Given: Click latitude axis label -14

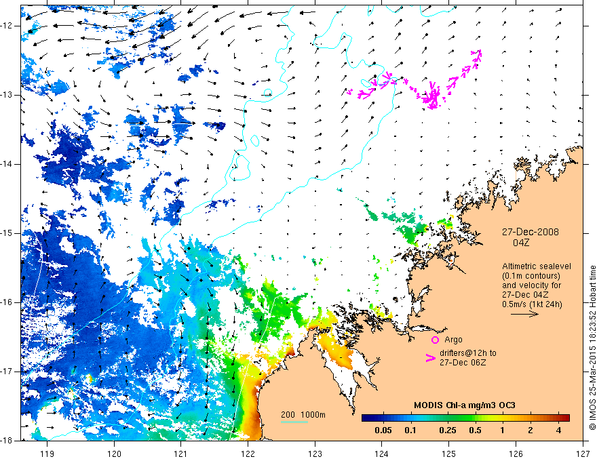Looking at the screenshot, I should click(7, 164).
